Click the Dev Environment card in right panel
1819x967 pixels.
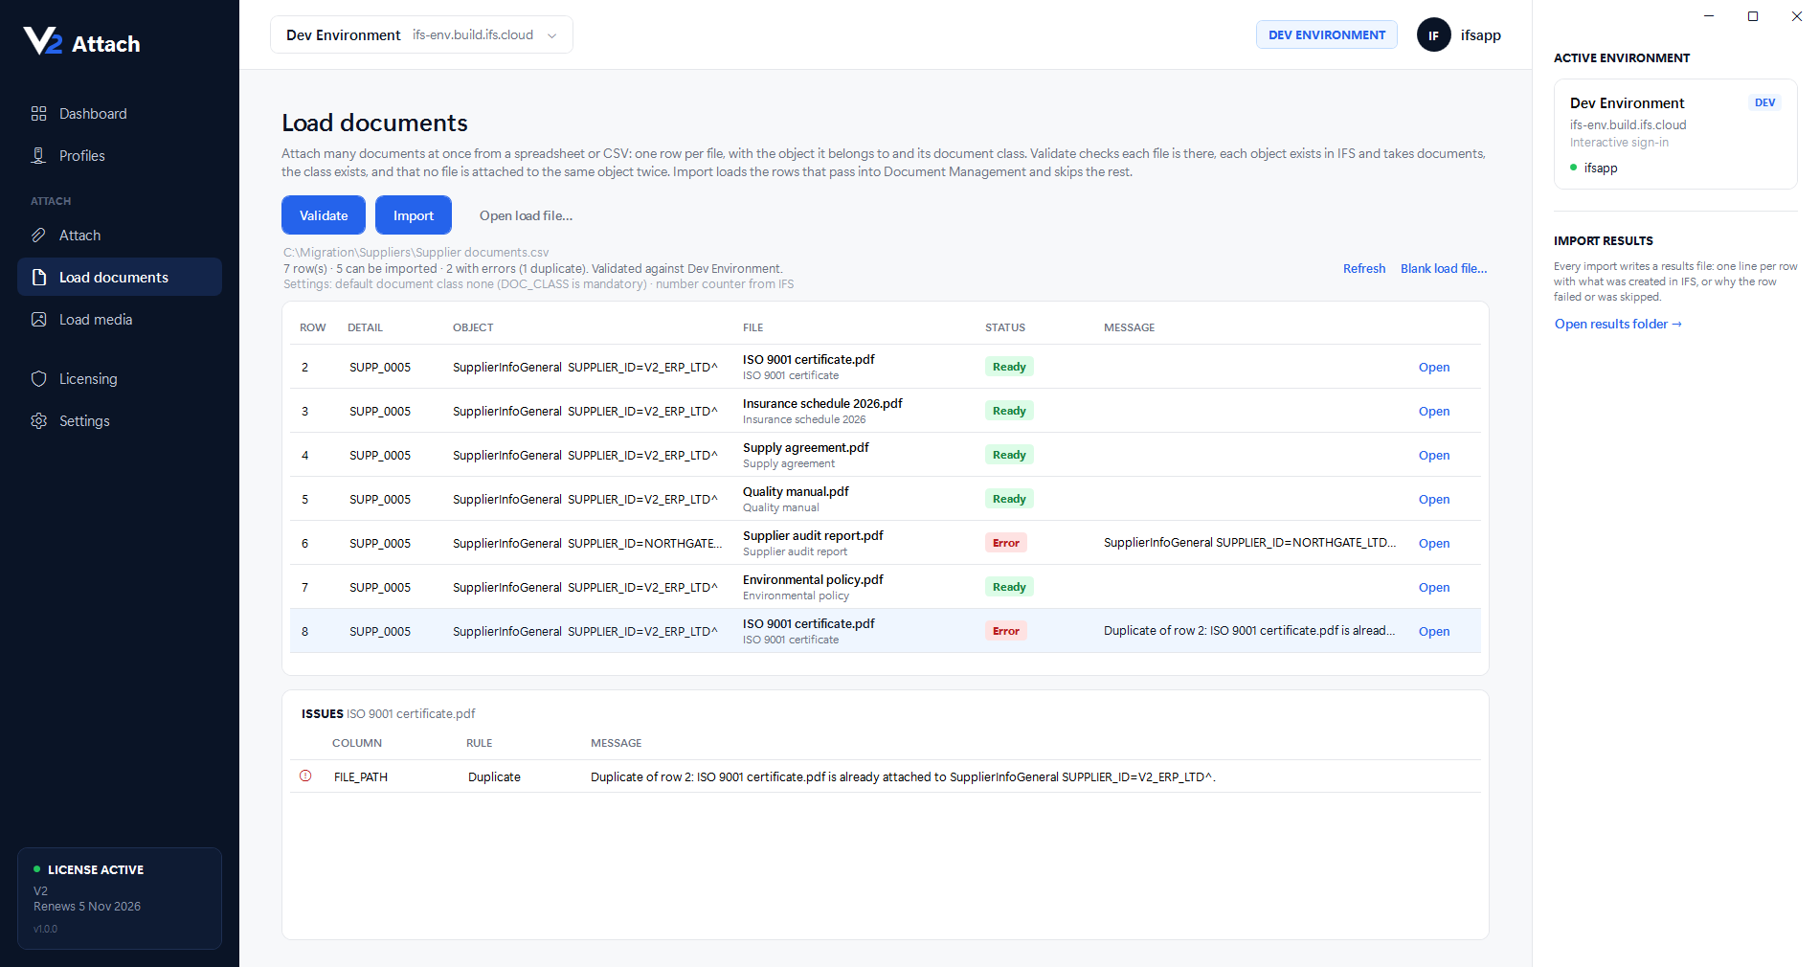pyautogui.click(x=1675, y=134)
